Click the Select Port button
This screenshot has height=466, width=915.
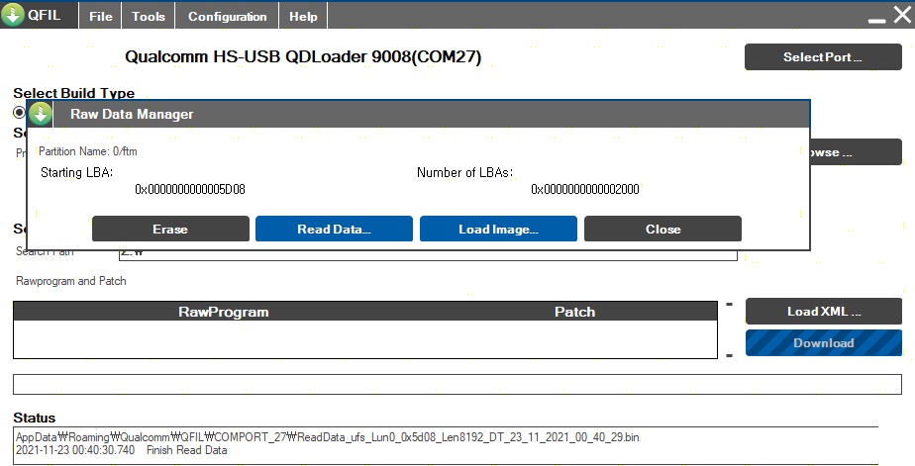(823, 57)
